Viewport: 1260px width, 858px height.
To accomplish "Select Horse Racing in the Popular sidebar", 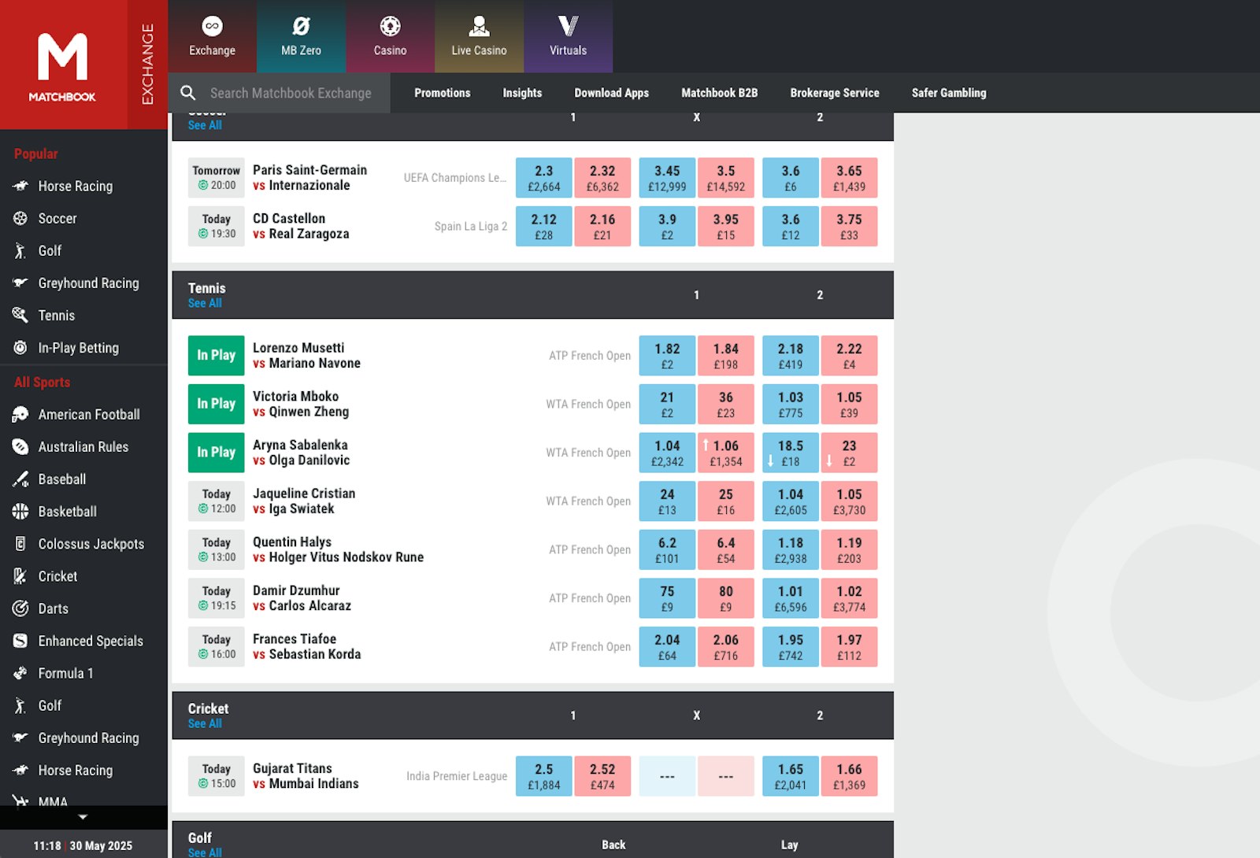I will (74, 186).
